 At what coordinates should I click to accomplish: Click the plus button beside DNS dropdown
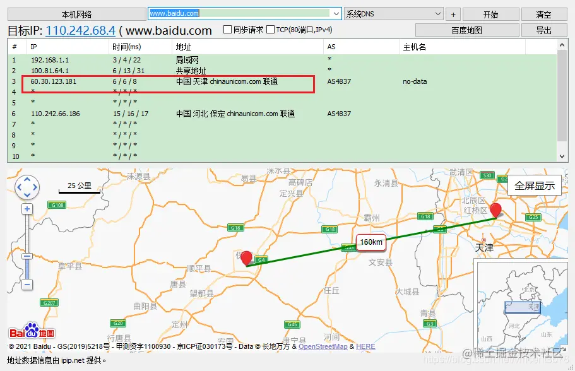click(x=453, y=15)
